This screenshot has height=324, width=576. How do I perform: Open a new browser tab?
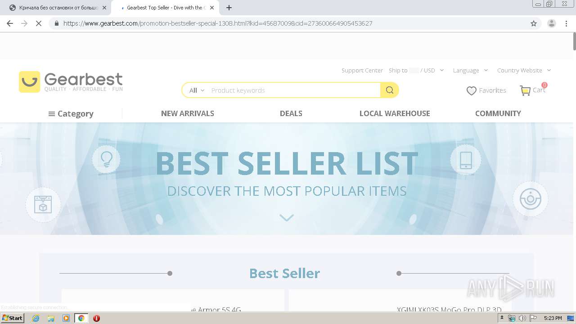(229, 8)
